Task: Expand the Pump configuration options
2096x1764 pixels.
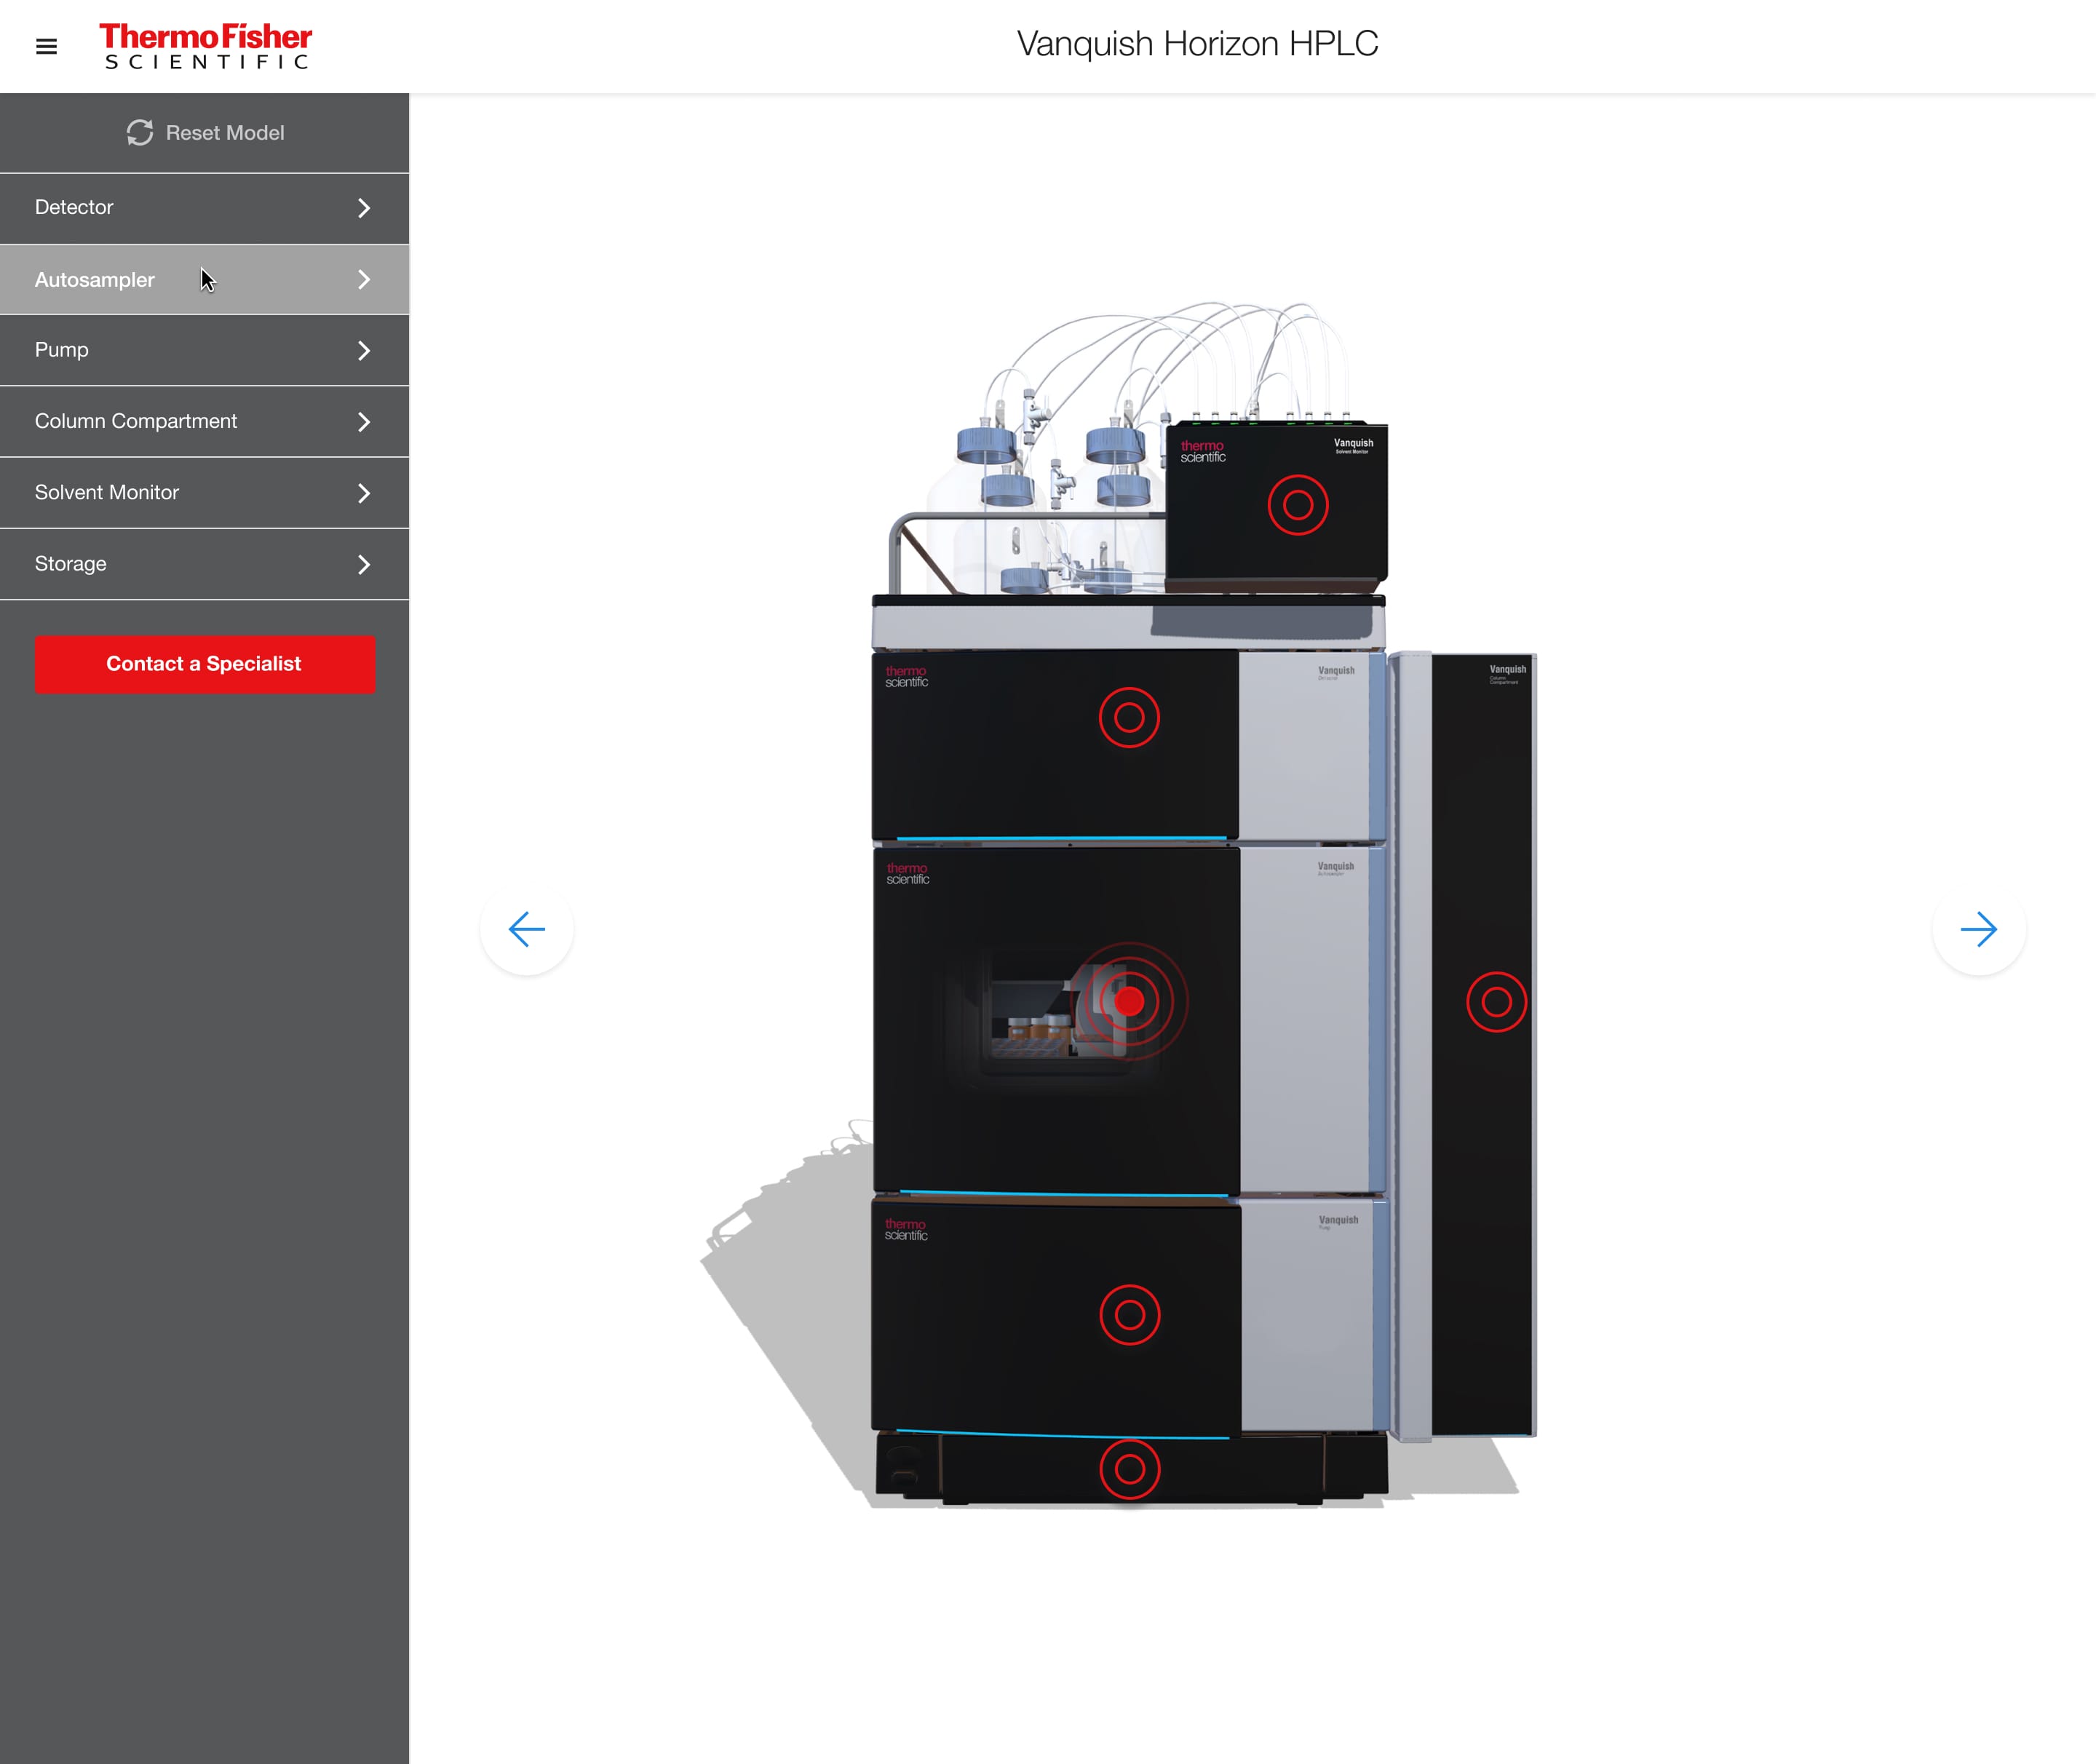Action: tap(203, 350)
